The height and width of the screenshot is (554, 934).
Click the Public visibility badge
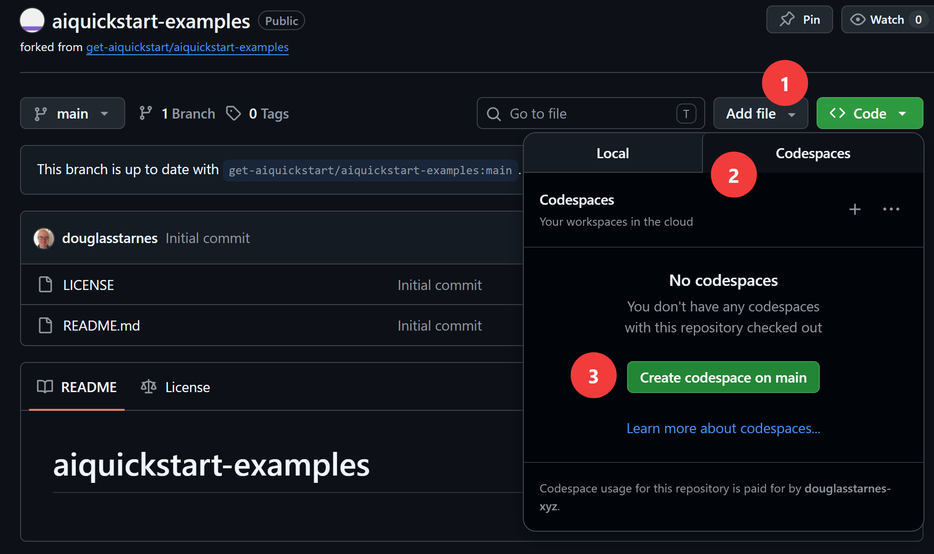click(x=281, y=21)
